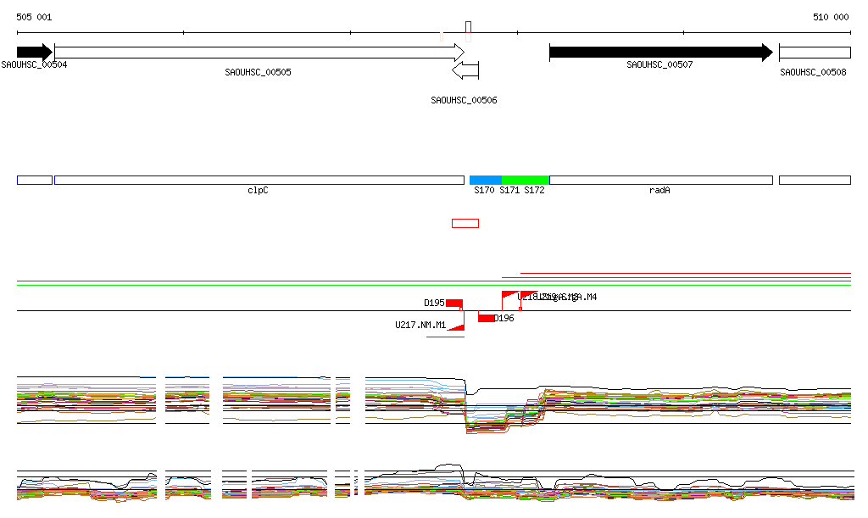Click the empty box right of radA

814,180
